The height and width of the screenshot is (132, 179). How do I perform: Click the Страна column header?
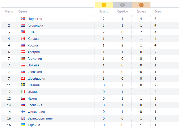(x=23, y=11)
